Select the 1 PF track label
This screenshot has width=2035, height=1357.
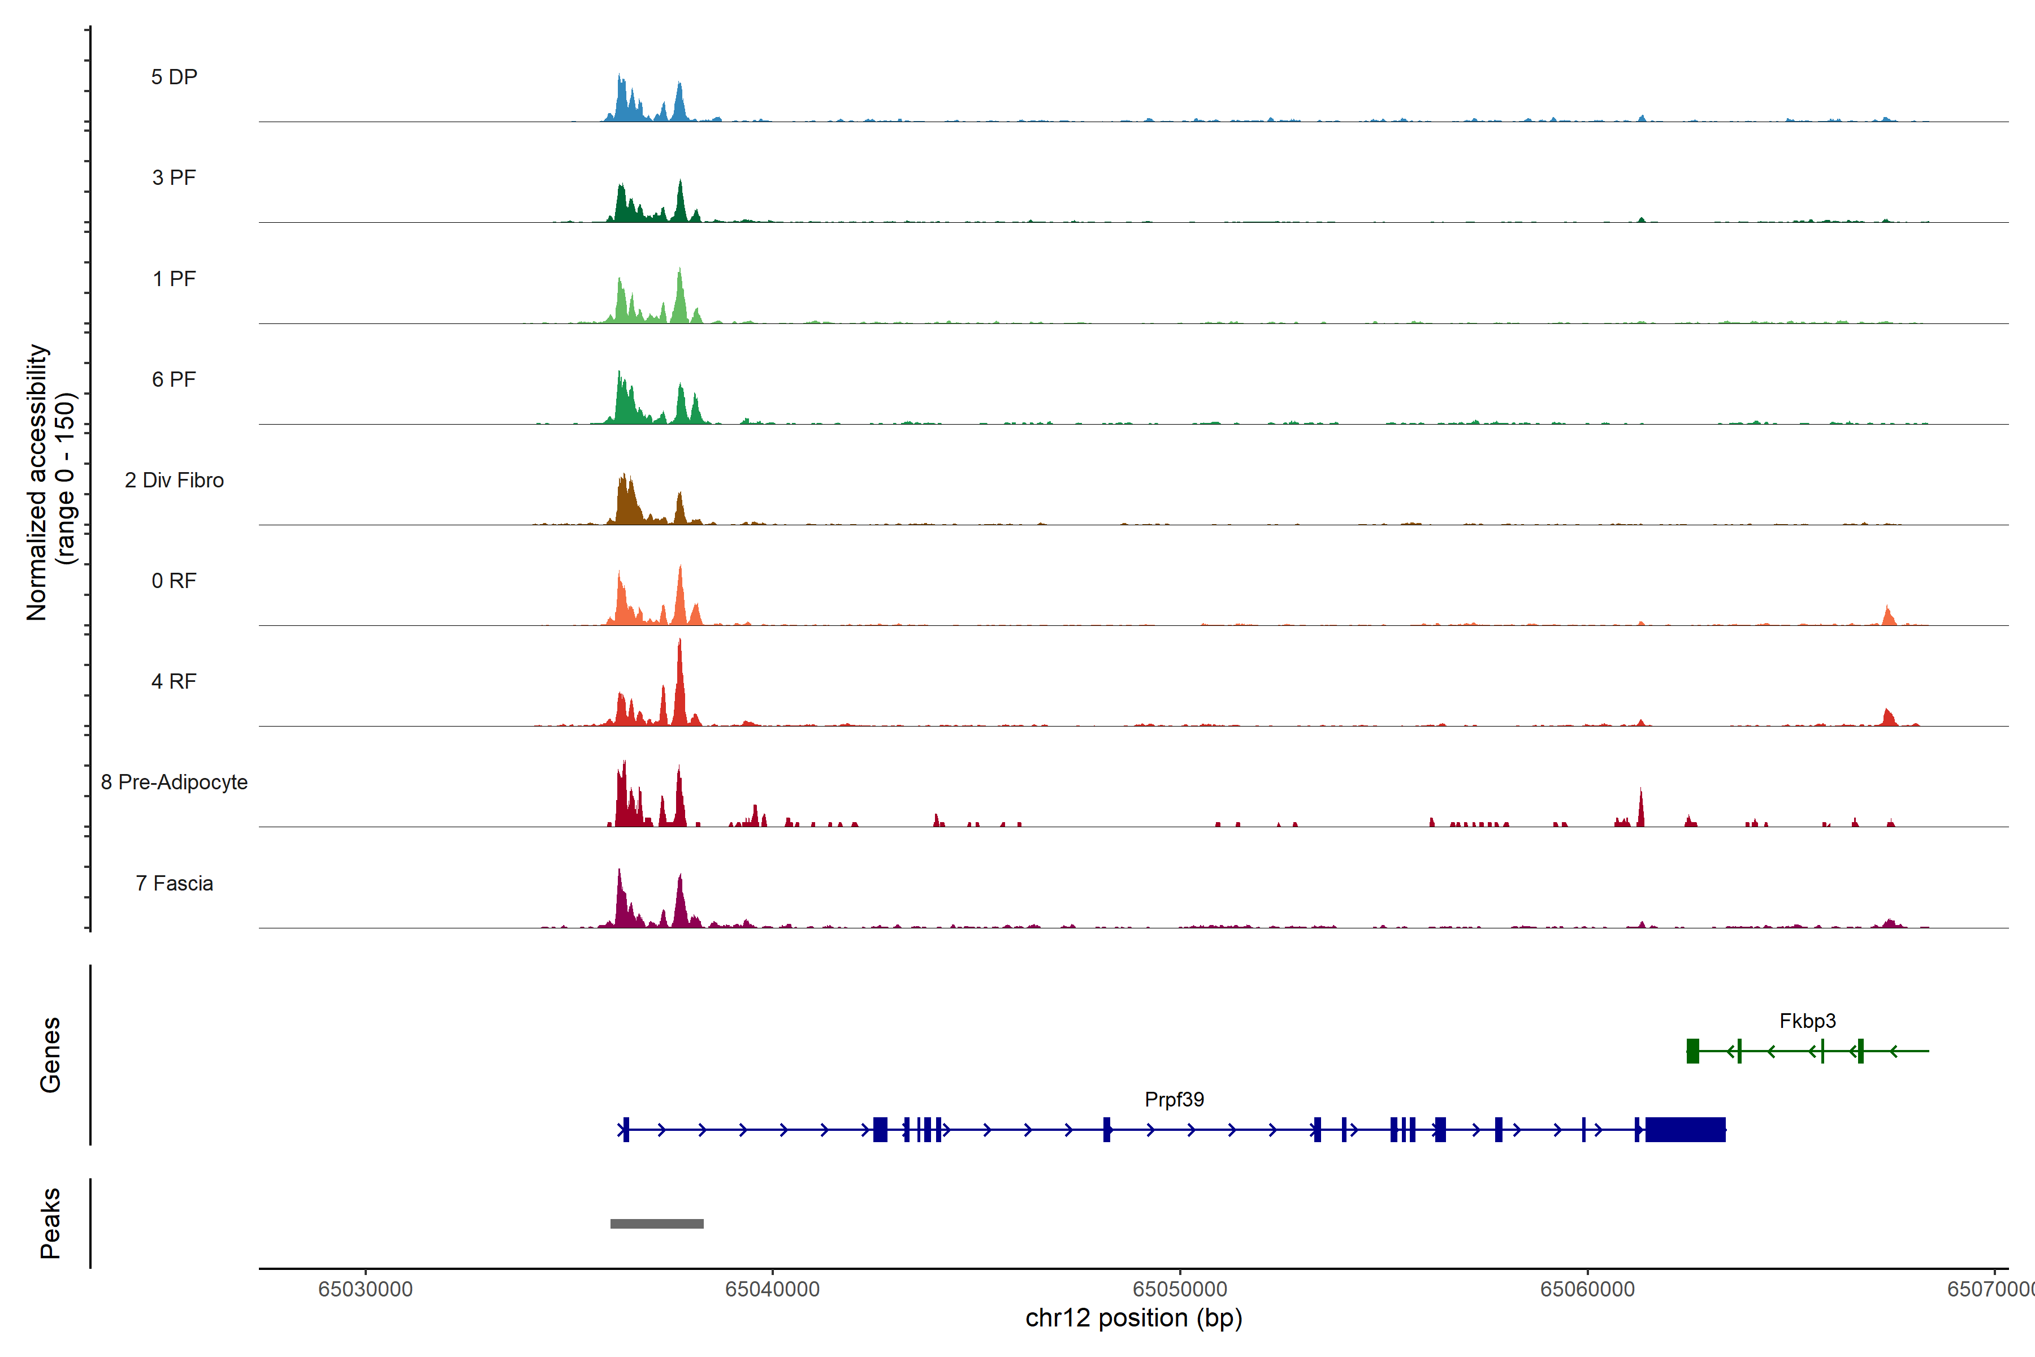[x=174, y=279]
